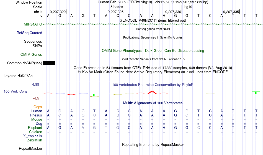
Task: Click the SNPs track label
Action: pos(37,46)
